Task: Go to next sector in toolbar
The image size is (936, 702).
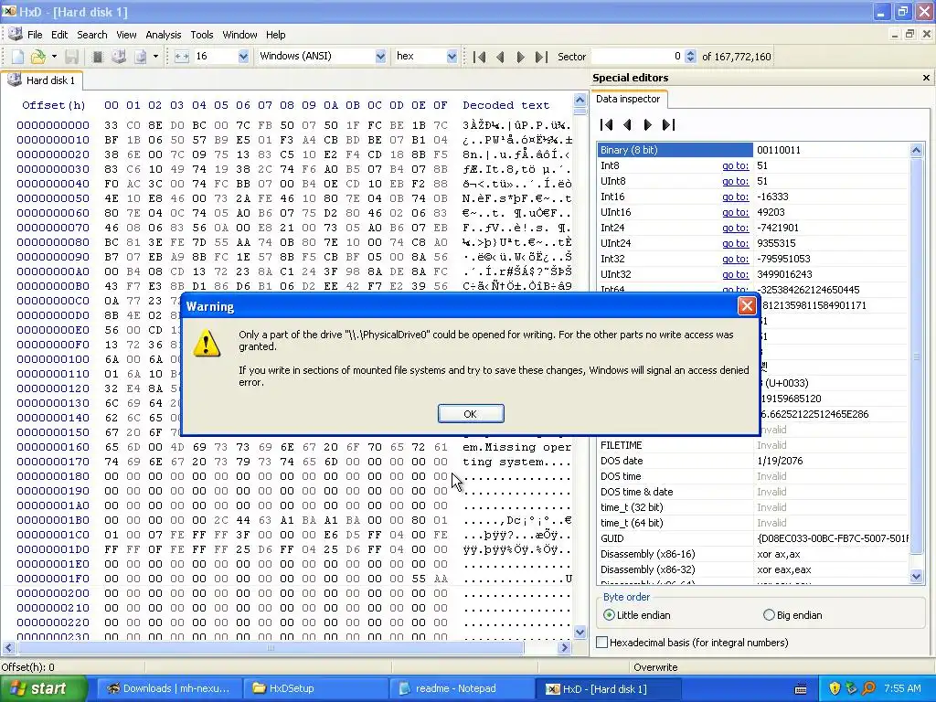Action: [x=520, y=57]
